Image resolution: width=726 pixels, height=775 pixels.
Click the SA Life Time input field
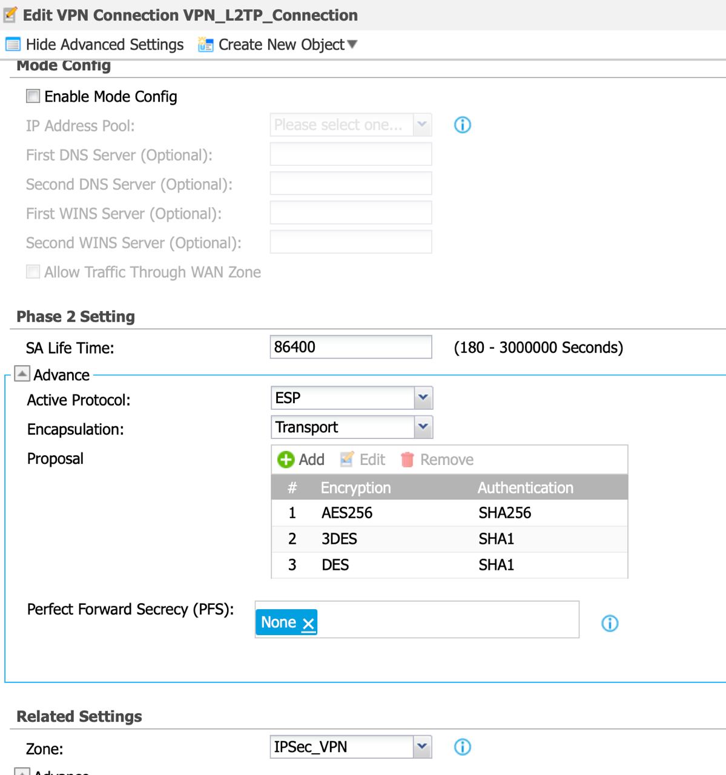point(351,347)
